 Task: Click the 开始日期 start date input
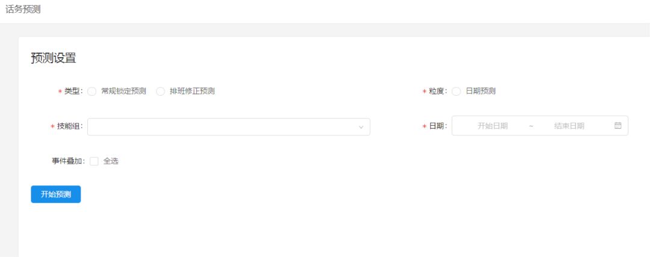492,126
